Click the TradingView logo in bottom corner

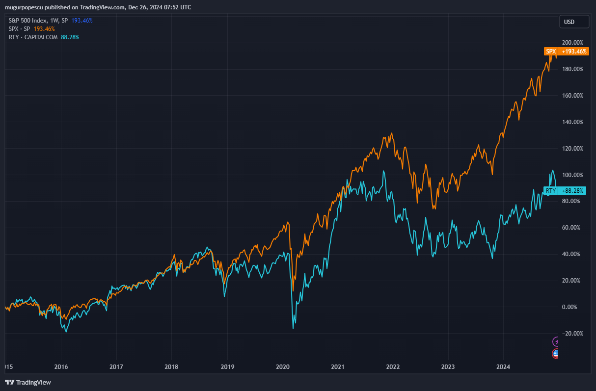point(28,382)
